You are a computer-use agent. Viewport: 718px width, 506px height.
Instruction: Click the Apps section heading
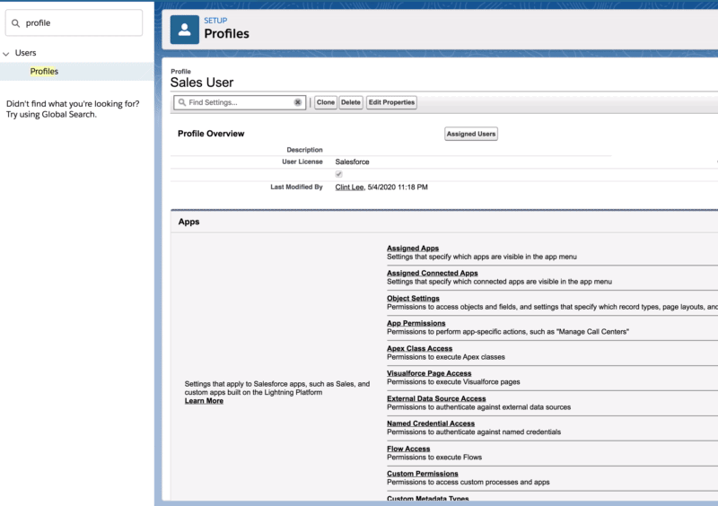tap(188, 222)
